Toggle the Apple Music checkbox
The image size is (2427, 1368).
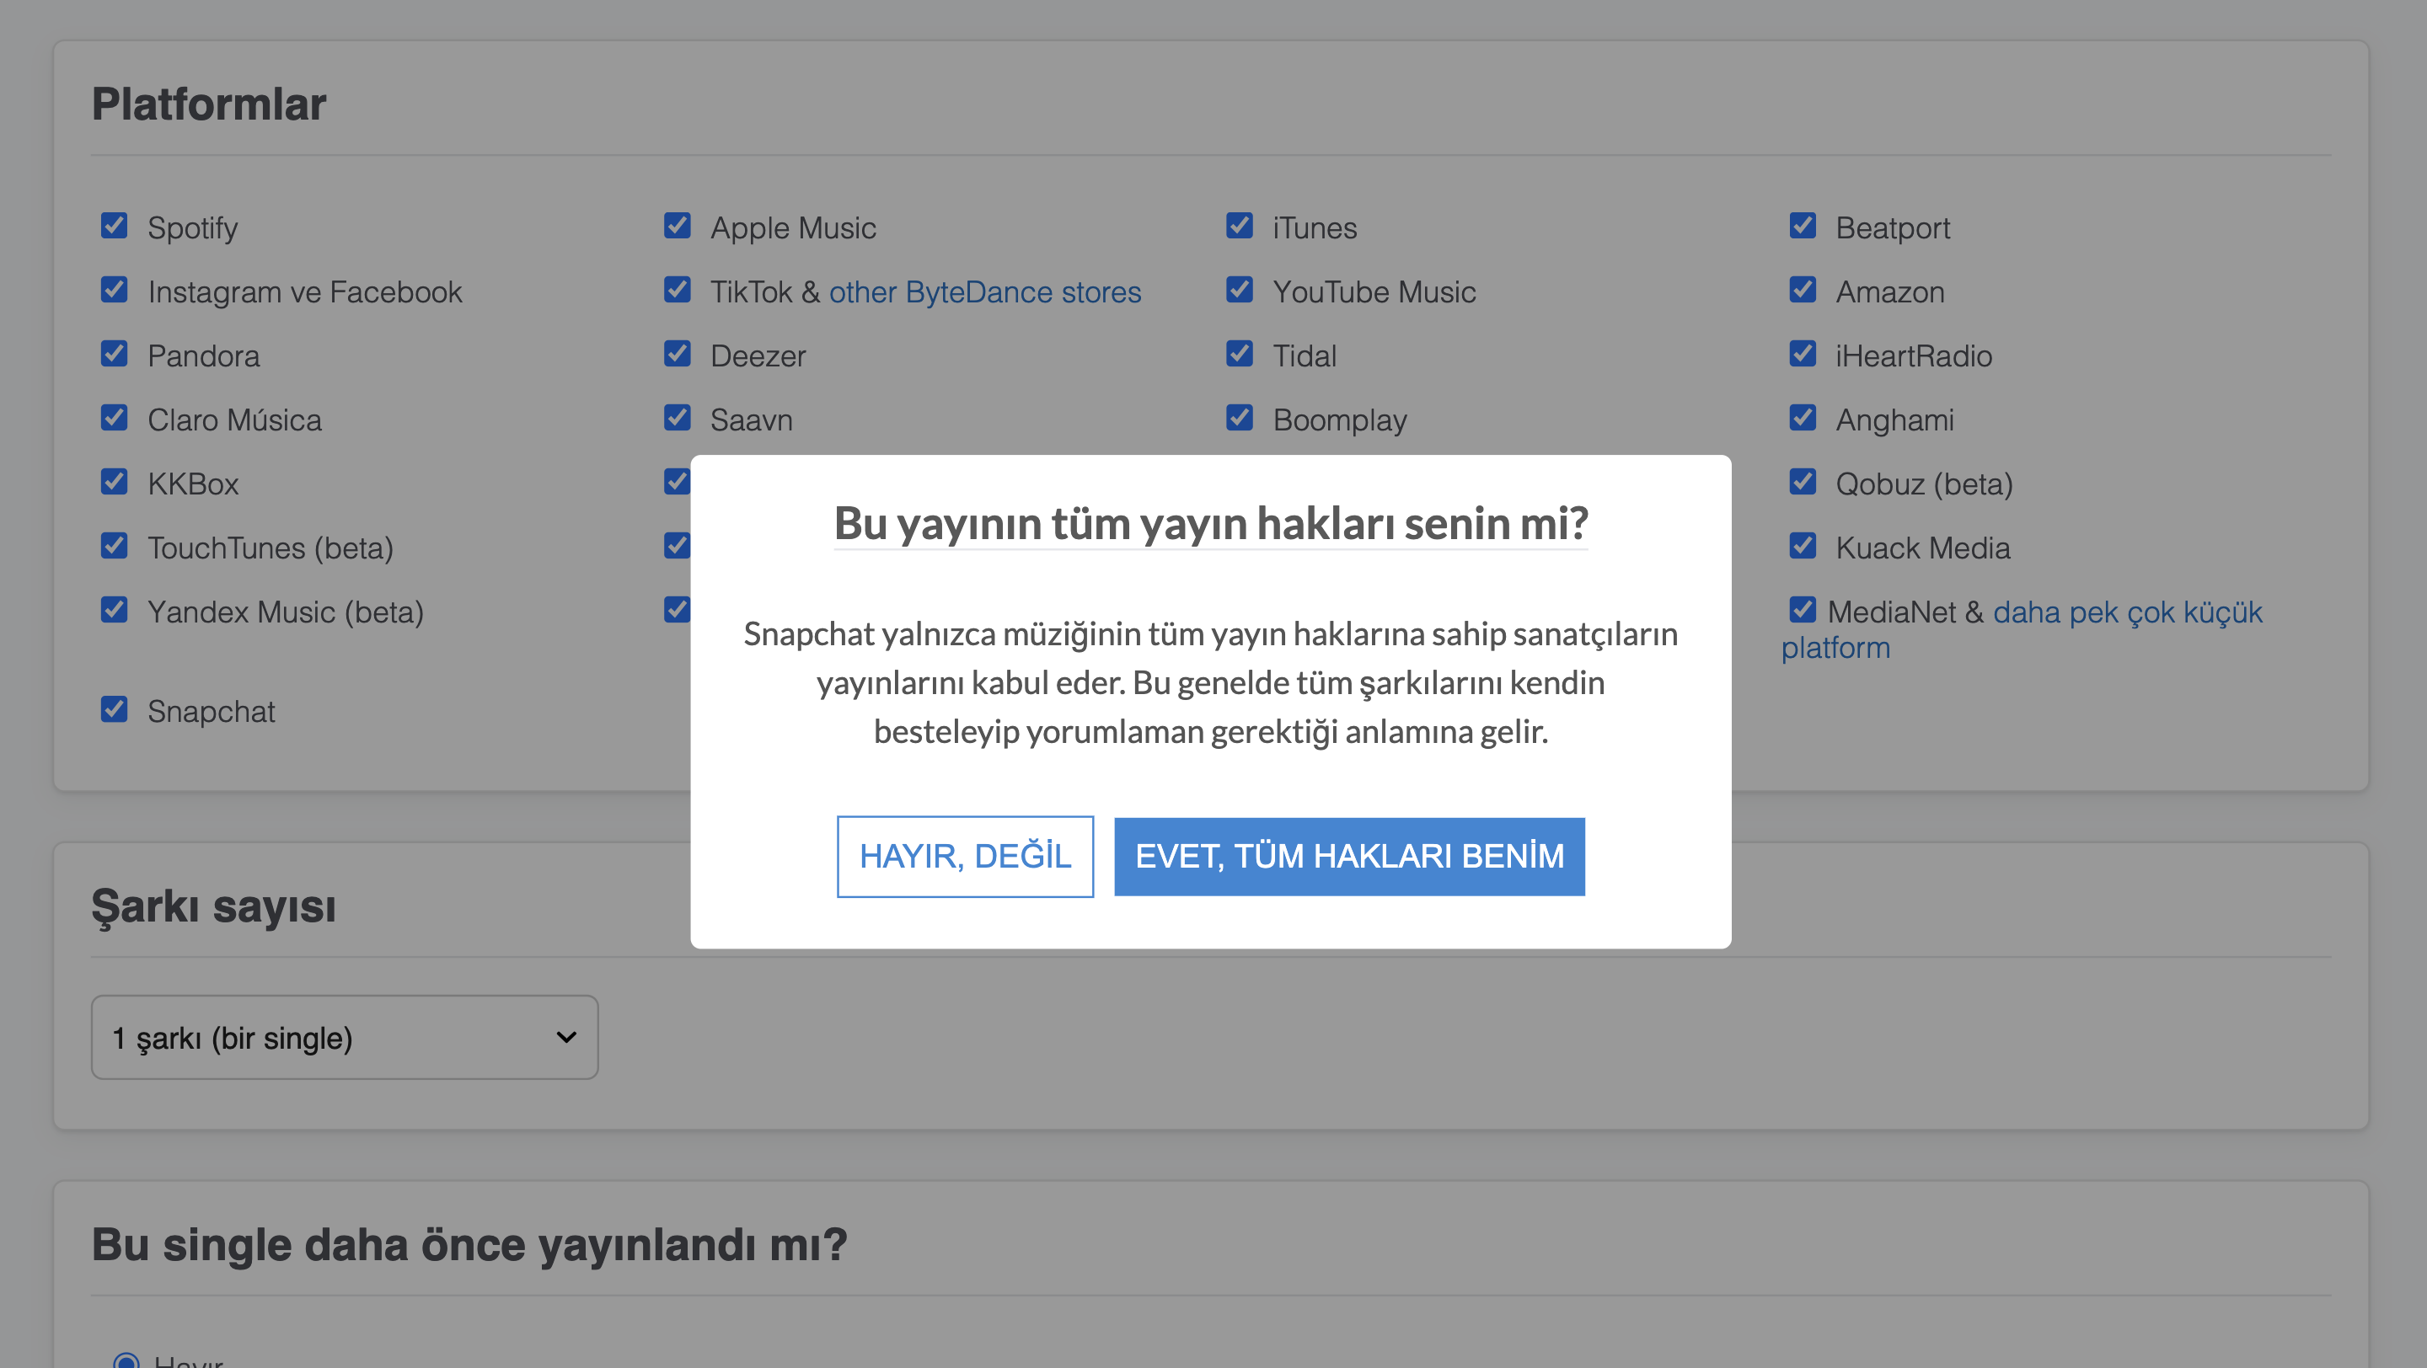tap(678, 226)
